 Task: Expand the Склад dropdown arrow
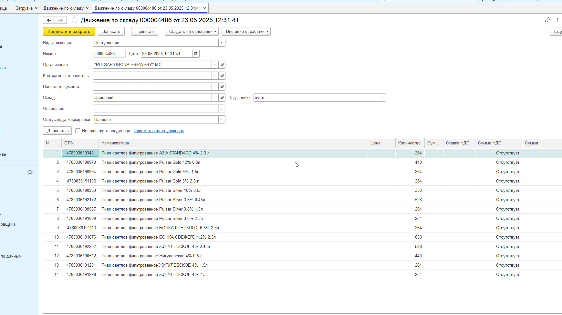[215, 97]
